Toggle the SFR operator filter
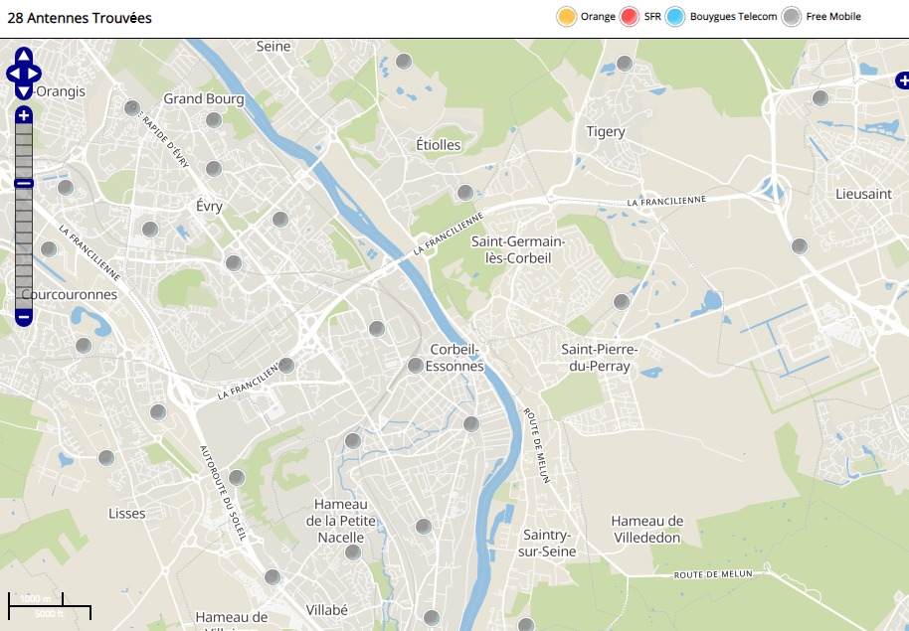 pyautogui.click(x=629, y=17)
